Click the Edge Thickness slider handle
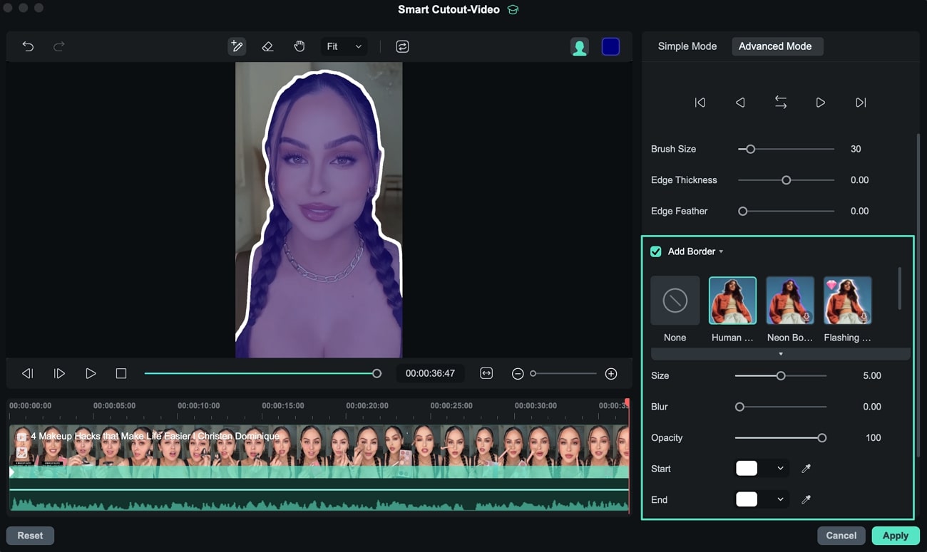This screenshot has width=927, height=552. pyautogui.click(x=786, y=180)
